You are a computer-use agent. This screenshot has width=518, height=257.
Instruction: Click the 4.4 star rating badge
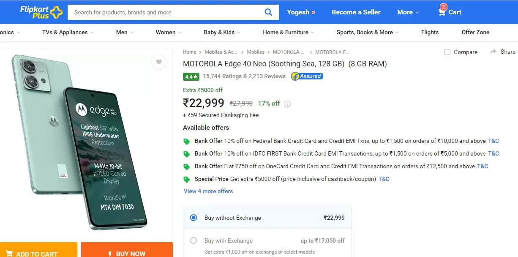pos(191,77)
